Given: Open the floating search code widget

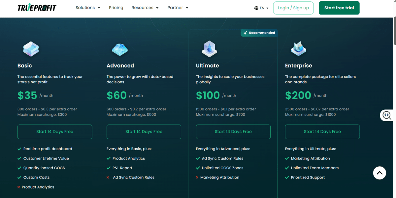Looking at the screenshot, I should click(x=387, y=115).
